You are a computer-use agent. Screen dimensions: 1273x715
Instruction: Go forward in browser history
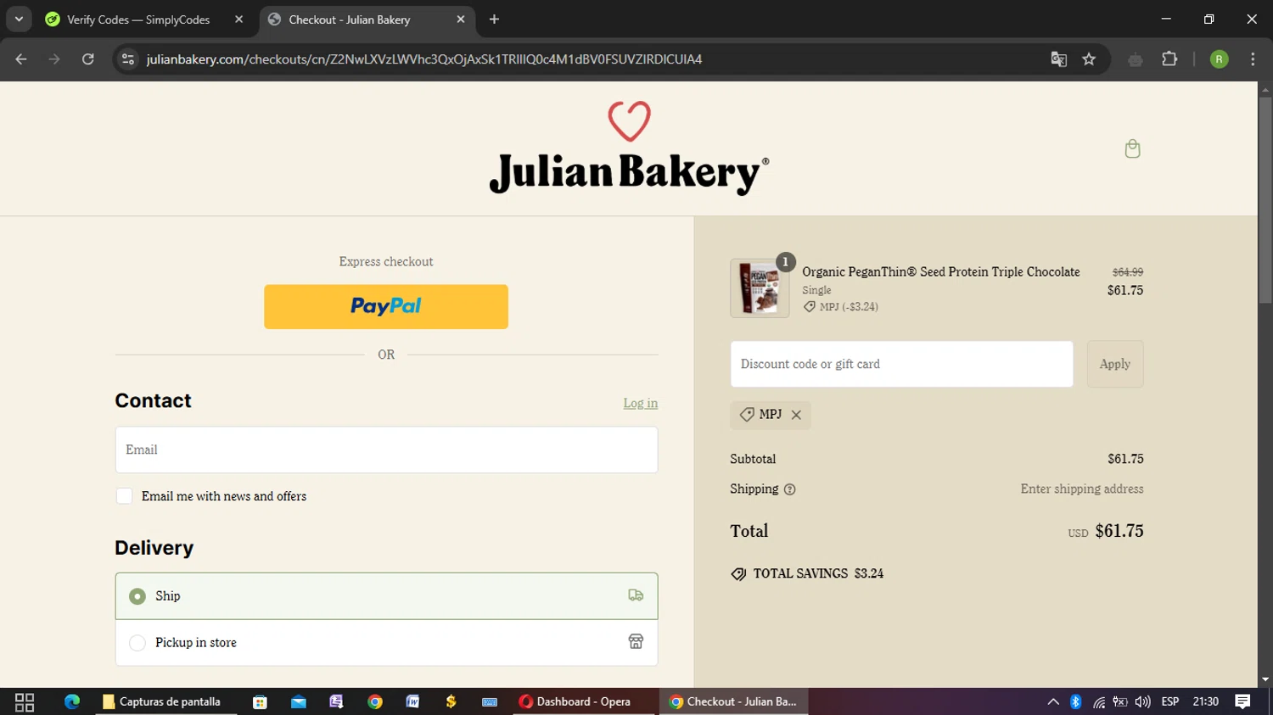[54, 59]
